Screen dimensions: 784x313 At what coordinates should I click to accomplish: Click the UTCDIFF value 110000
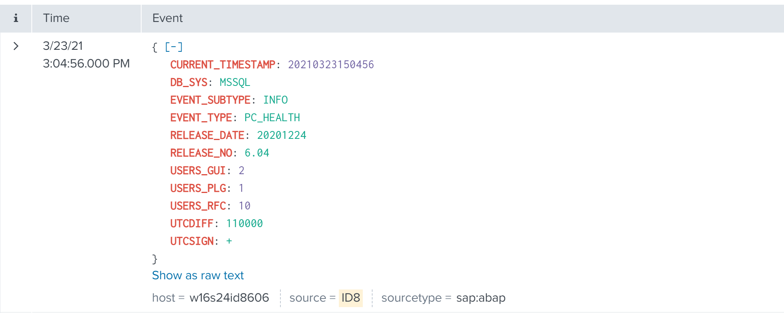click(x=244, y=224)
